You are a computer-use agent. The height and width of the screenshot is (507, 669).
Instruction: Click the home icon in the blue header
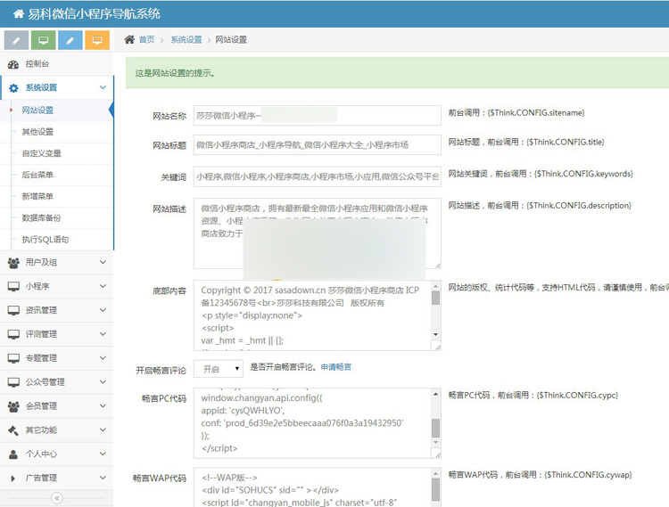[19, 14]
